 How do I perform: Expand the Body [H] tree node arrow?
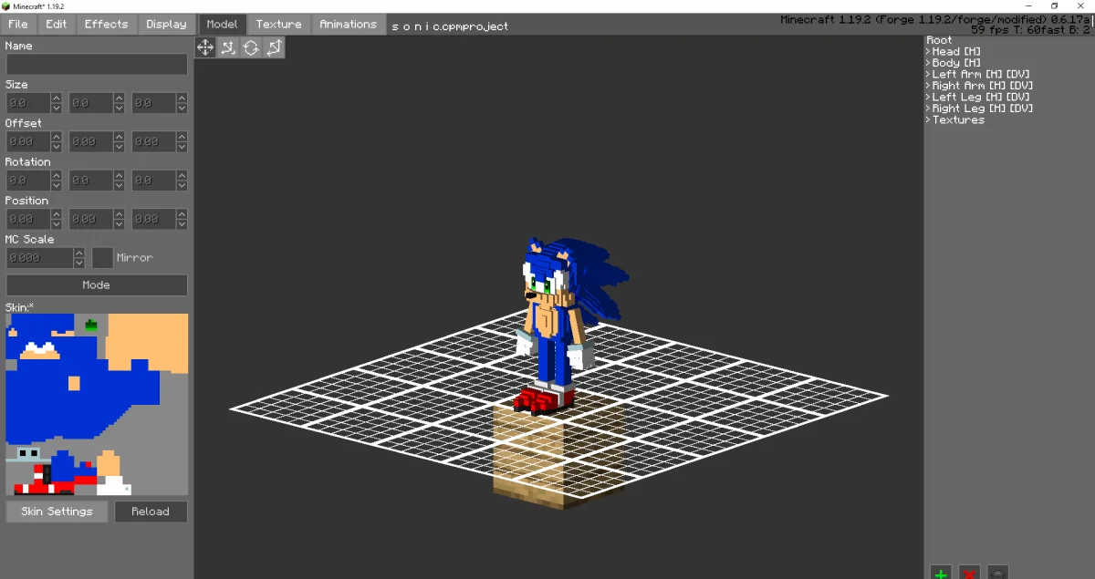pyautogui.click(x=929, y=63)
